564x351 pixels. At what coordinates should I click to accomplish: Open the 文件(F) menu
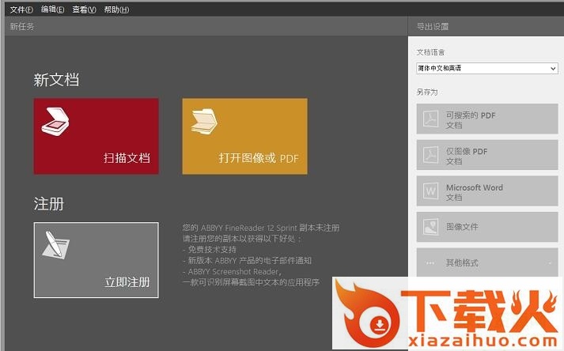21,9
